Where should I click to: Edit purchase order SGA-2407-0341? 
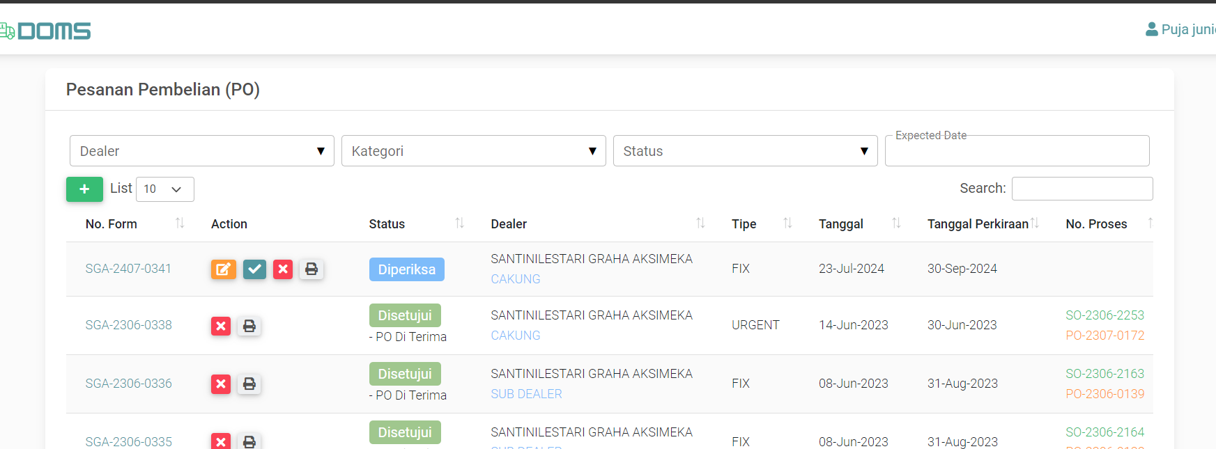point(223,269)
